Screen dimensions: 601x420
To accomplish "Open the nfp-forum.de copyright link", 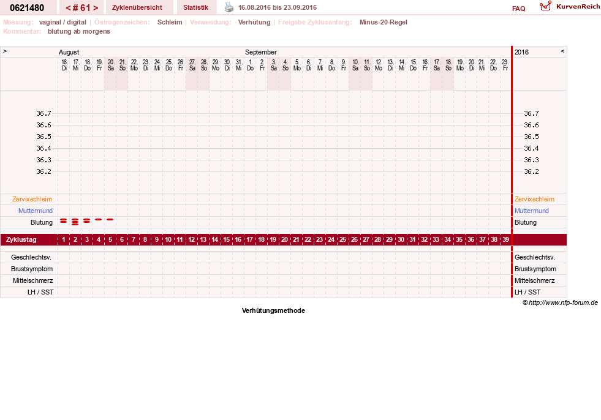I will pyautogui.click(x=560, y=302).
